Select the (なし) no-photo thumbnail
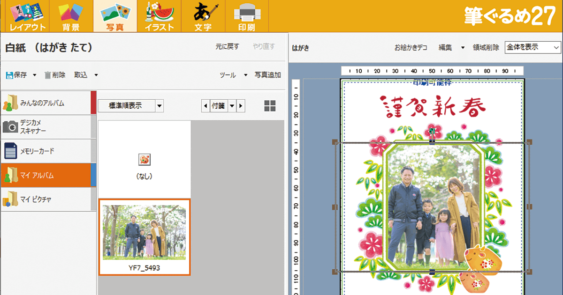 [x=145, y=159]
